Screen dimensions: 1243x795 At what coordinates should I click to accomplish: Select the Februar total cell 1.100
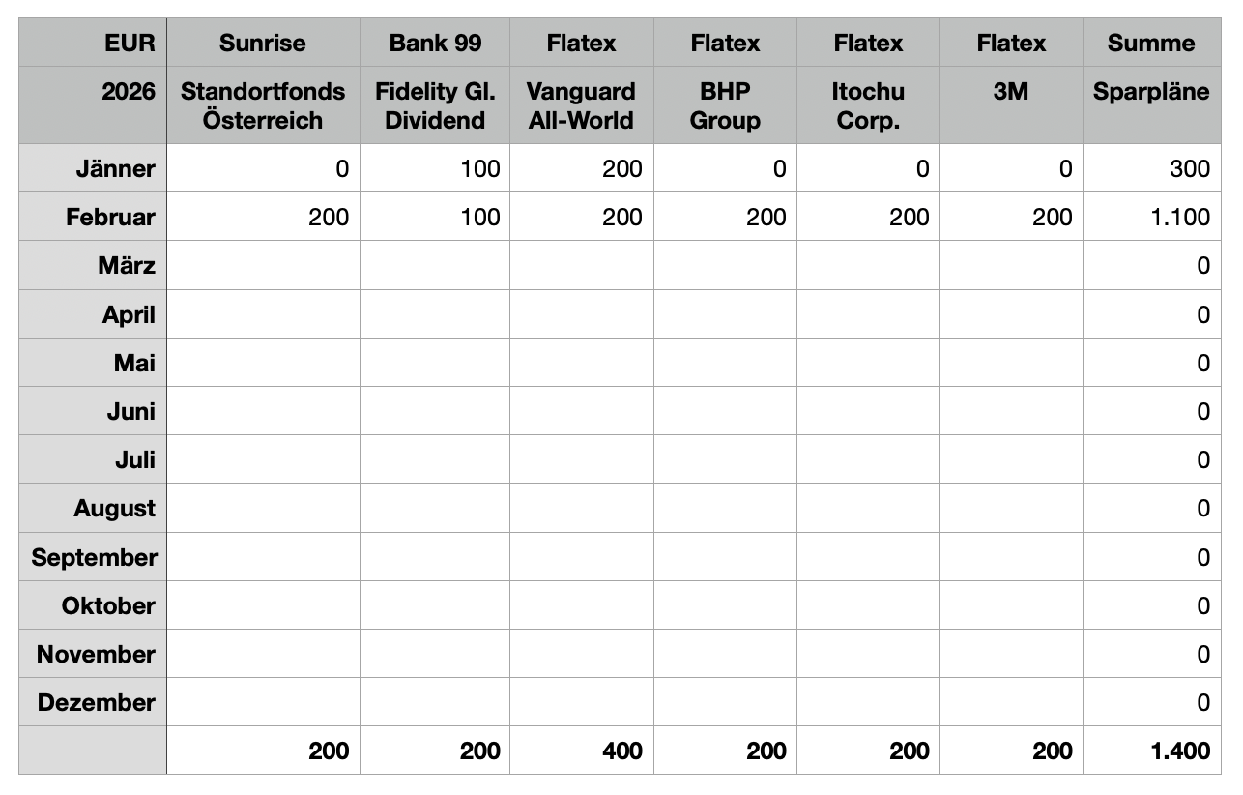pyautogui.click(x=1151, y=217)
